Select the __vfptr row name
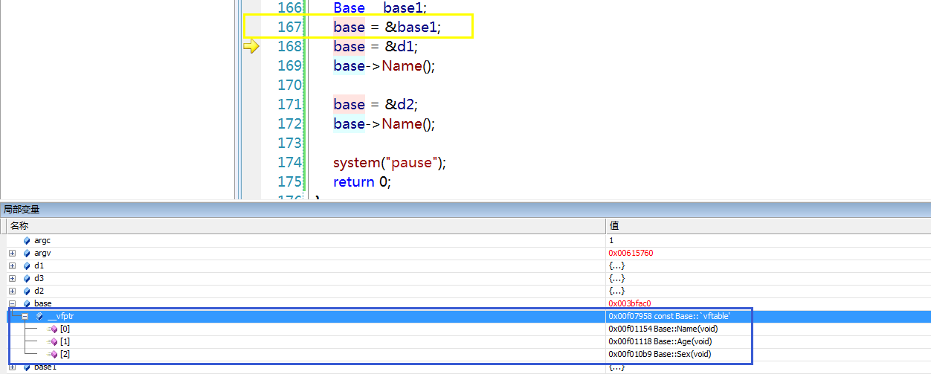This screenshot has height=377, width=931. (x=60, y=317)
